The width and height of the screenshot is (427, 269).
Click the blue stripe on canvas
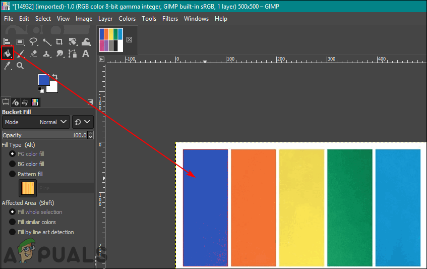[x=205, y=207]
